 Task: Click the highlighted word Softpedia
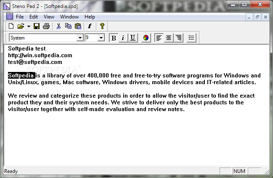(21, 75)
